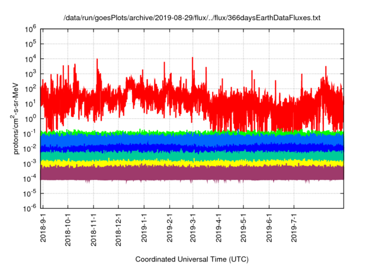Click the maroon purple flux data band
379x265 pixels.
pyautogui.click(x=192, y=173)
